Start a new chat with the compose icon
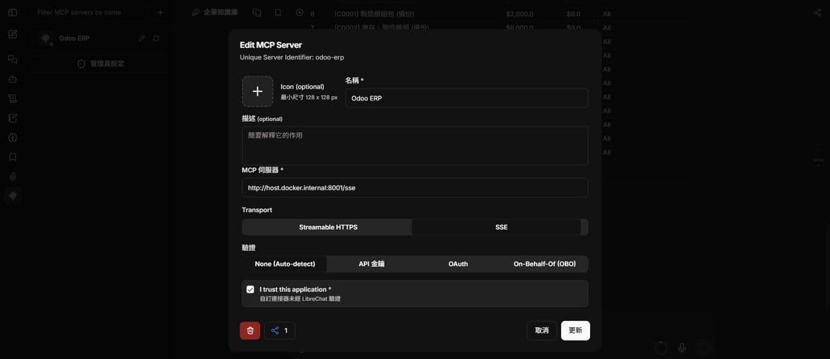 tap(12, 34)
